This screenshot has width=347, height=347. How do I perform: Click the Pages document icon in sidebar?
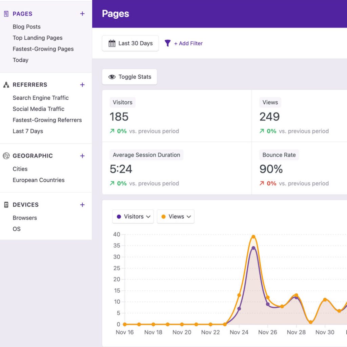(x=6, y=14)
